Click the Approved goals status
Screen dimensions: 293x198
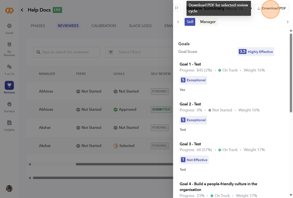point(125,109)
